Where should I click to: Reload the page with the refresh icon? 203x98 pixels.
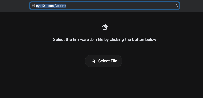[176, 6]
